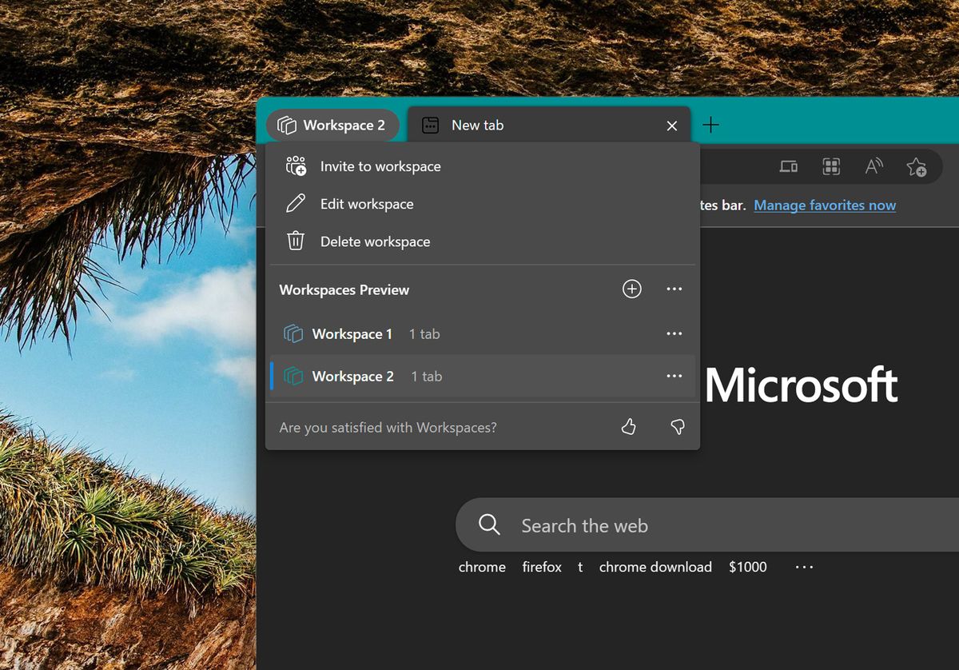This screenshot has width=959, height=670.
Task: Add this page to favorites
Action: 916,166
